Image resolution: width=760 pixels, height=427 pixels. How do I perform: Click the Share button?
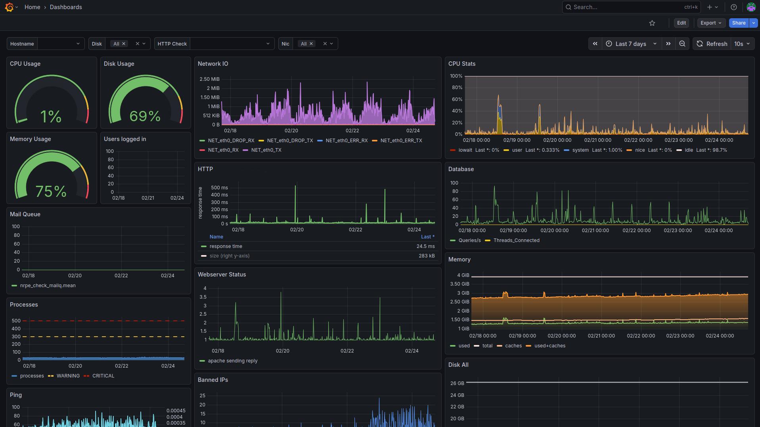pyautogui.click(x=739, y=23)
